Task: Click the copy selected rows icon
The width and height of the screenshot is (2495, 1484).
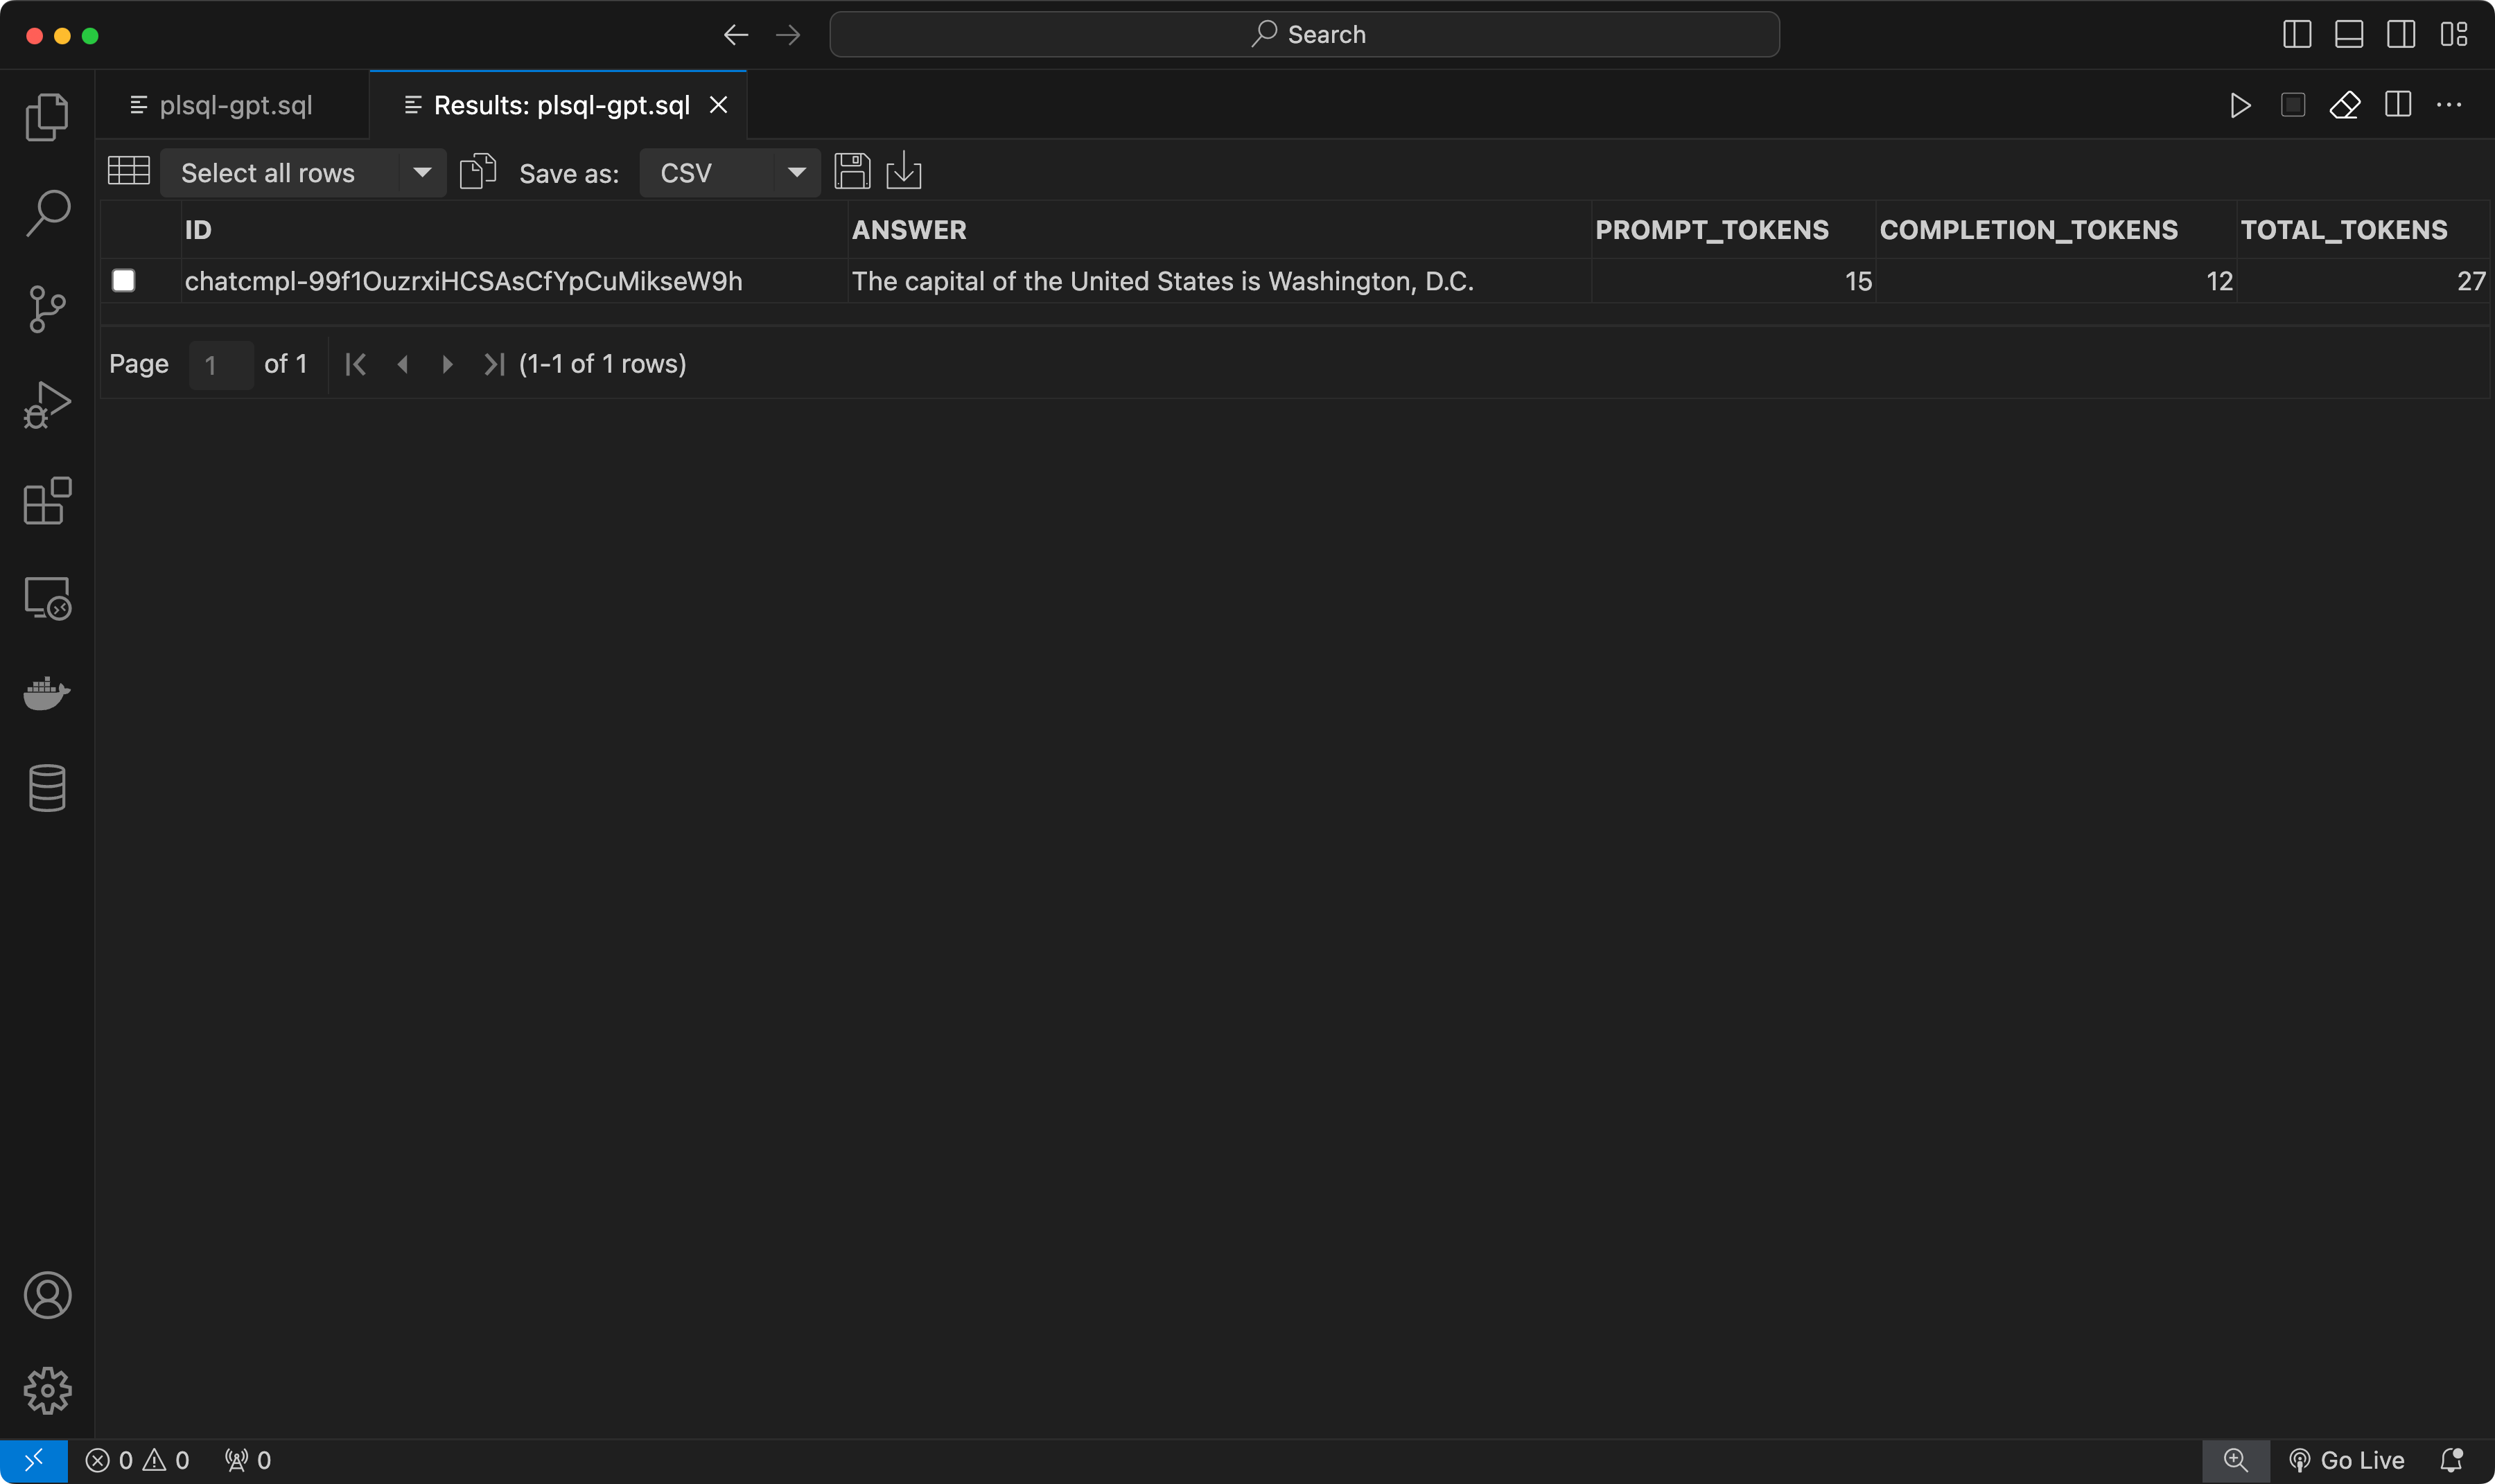Action: (478, 172)
